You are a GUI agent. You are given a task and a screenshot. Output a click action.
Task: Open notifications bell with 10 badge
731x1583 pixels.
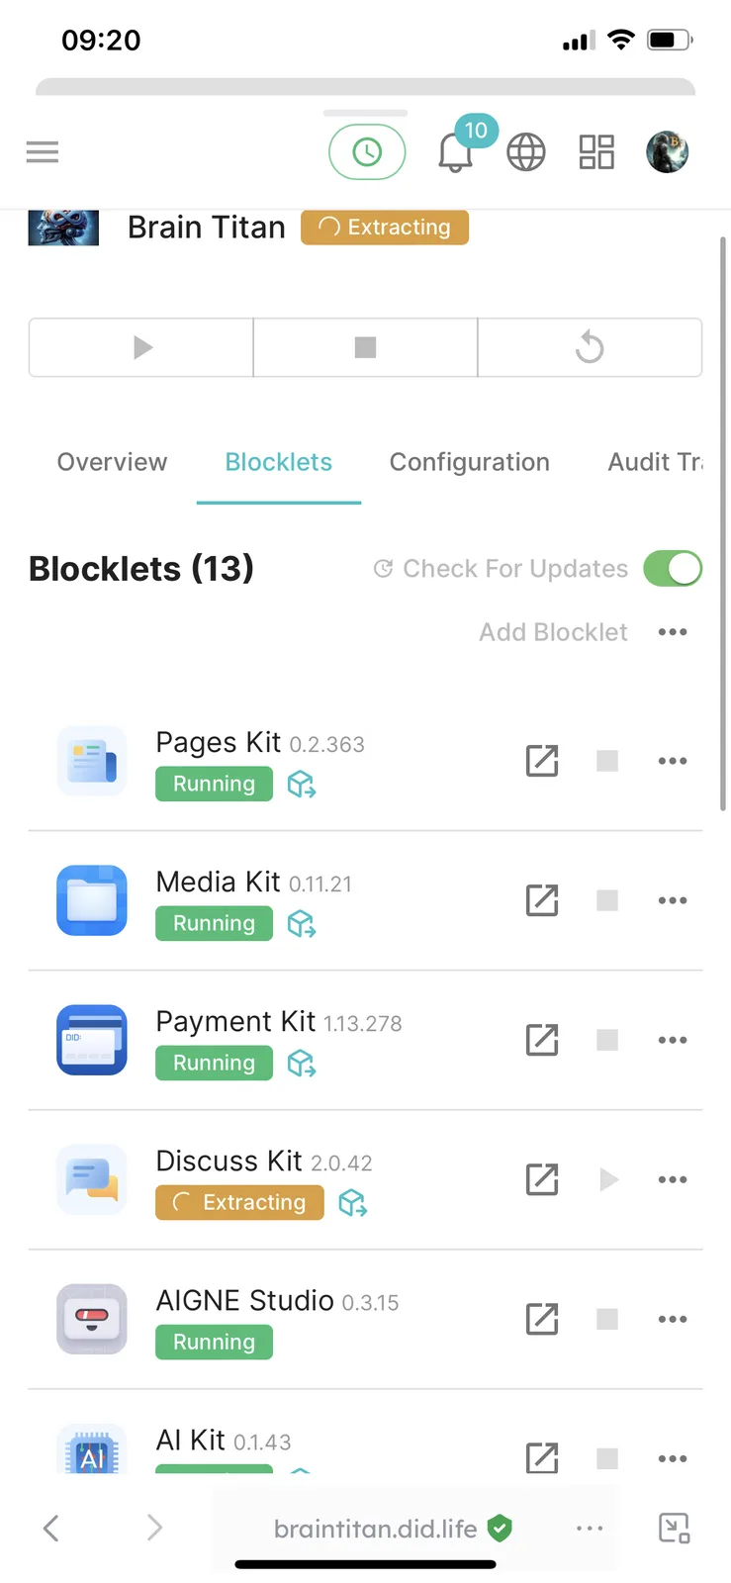456,152
